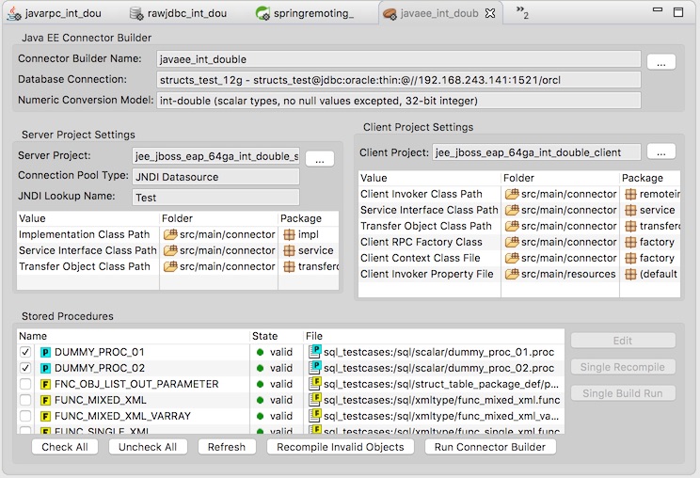The width and height of the screenshot is (700, 478).
Task: Click the impl package icon
Action: (290, 235)
